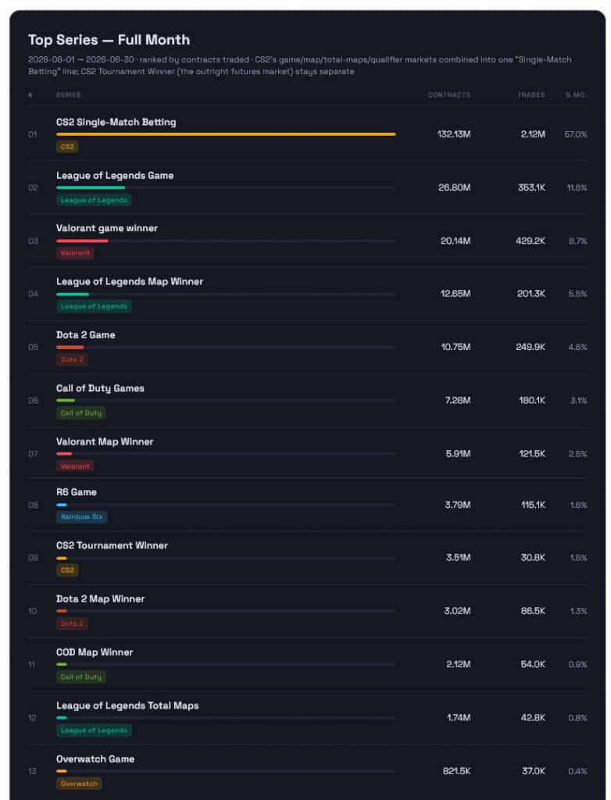Click Call of Duty tag under COD Map Winner
Viewport: 611px width, 800px height.
pyautogui.click(x=81, y=677)
